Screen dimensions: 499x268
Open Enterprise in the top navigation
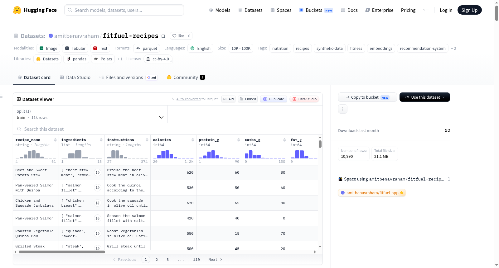[x=379, y=10]
